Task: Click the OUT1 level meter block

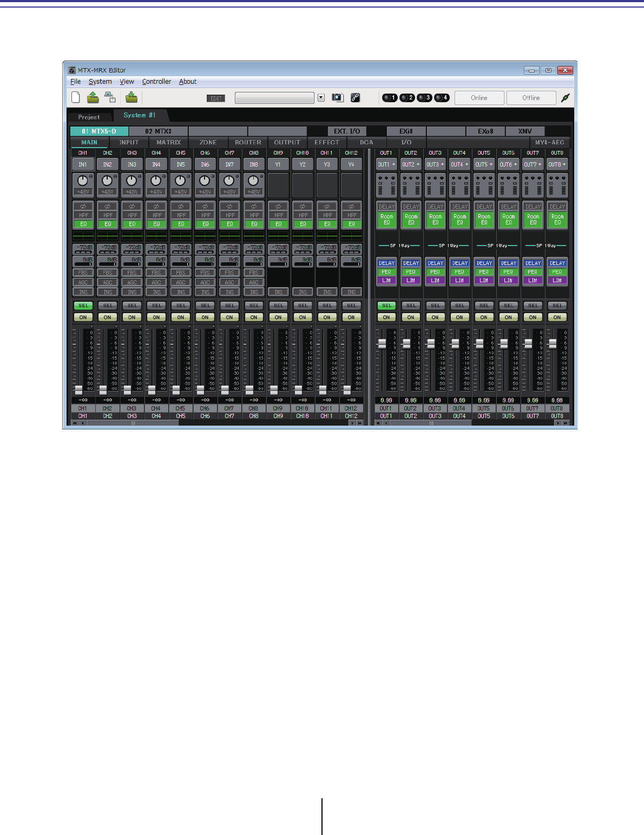Action: [386, 186]
